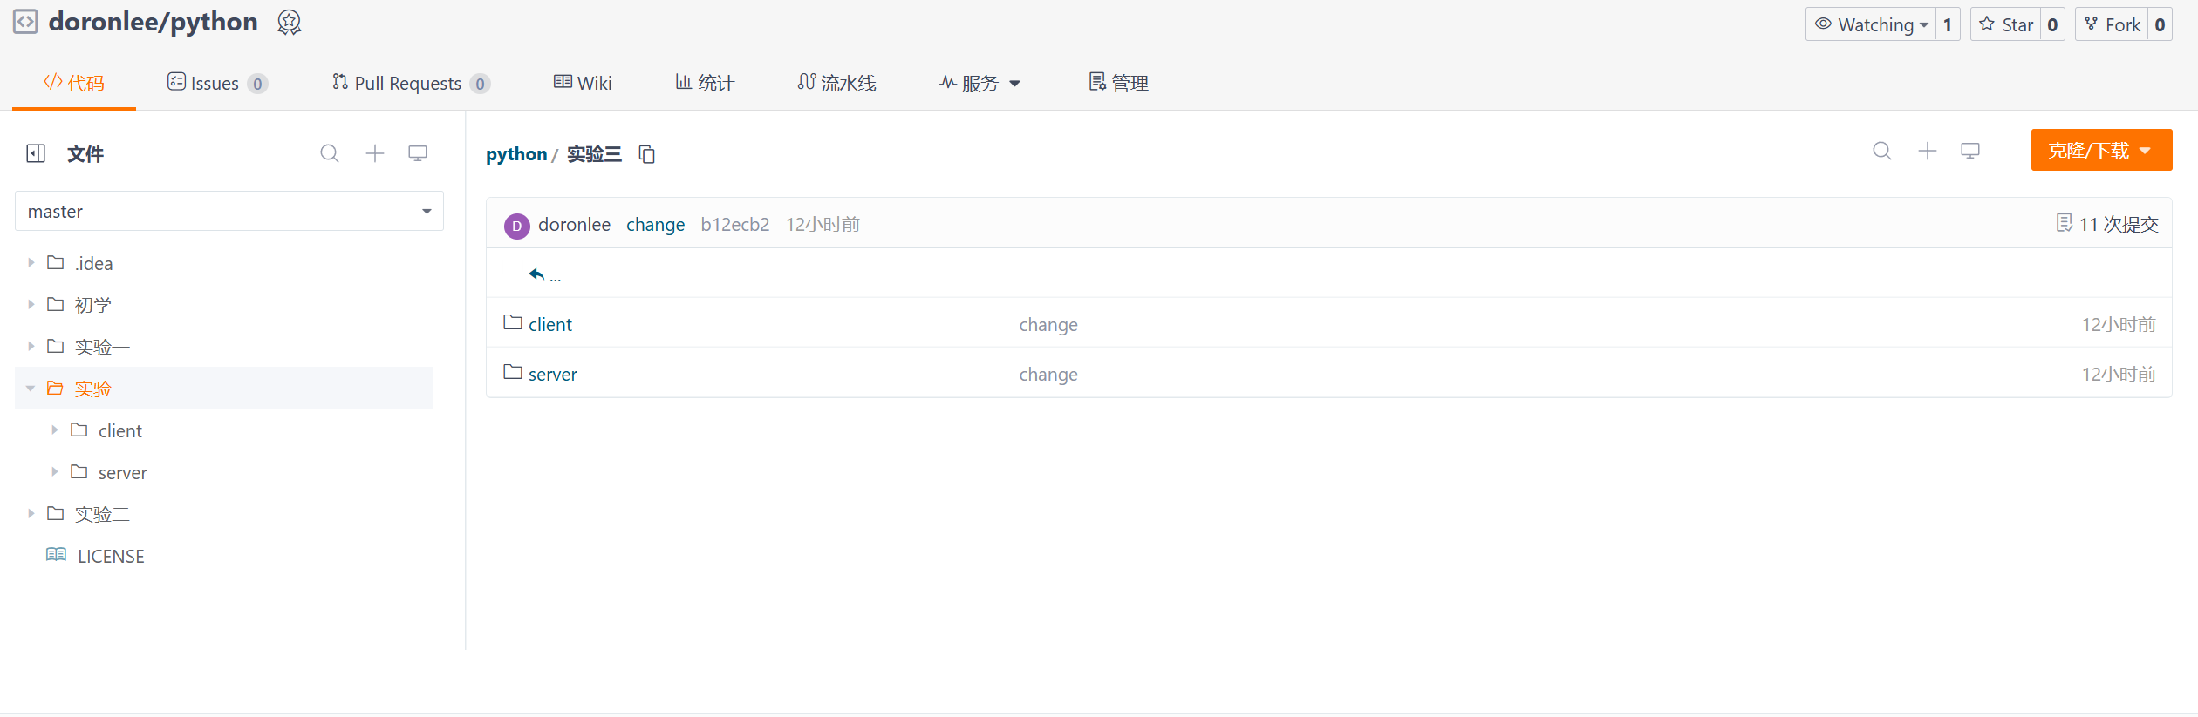Click the LICENSE book icon in tree
The image size is (2198, 717).
[56, 554]
